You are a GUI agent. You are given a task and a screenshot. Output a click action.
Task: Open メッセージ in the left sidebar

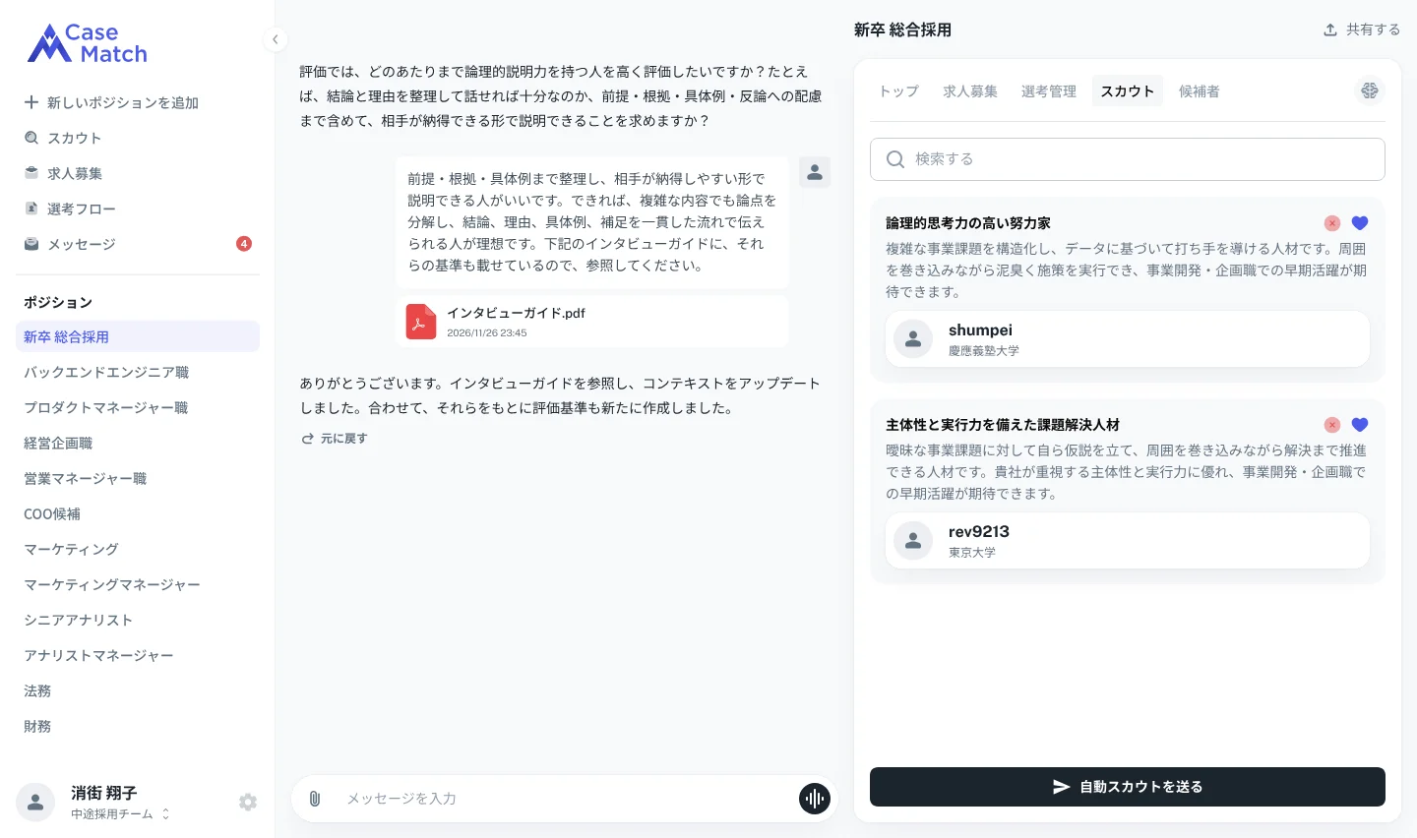click(x=138, y=244)
